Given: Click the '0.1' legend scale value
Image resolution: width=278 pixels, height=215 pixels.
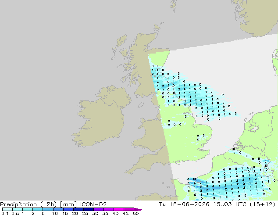Looking at the screenshot, I should (5, 213).
